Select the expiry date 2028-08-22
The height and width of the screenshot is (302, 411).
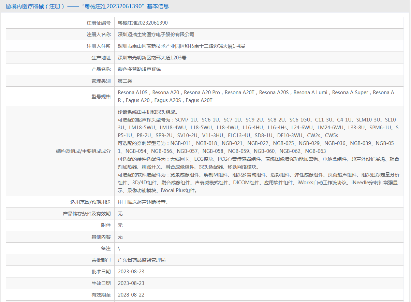(131, 295)
